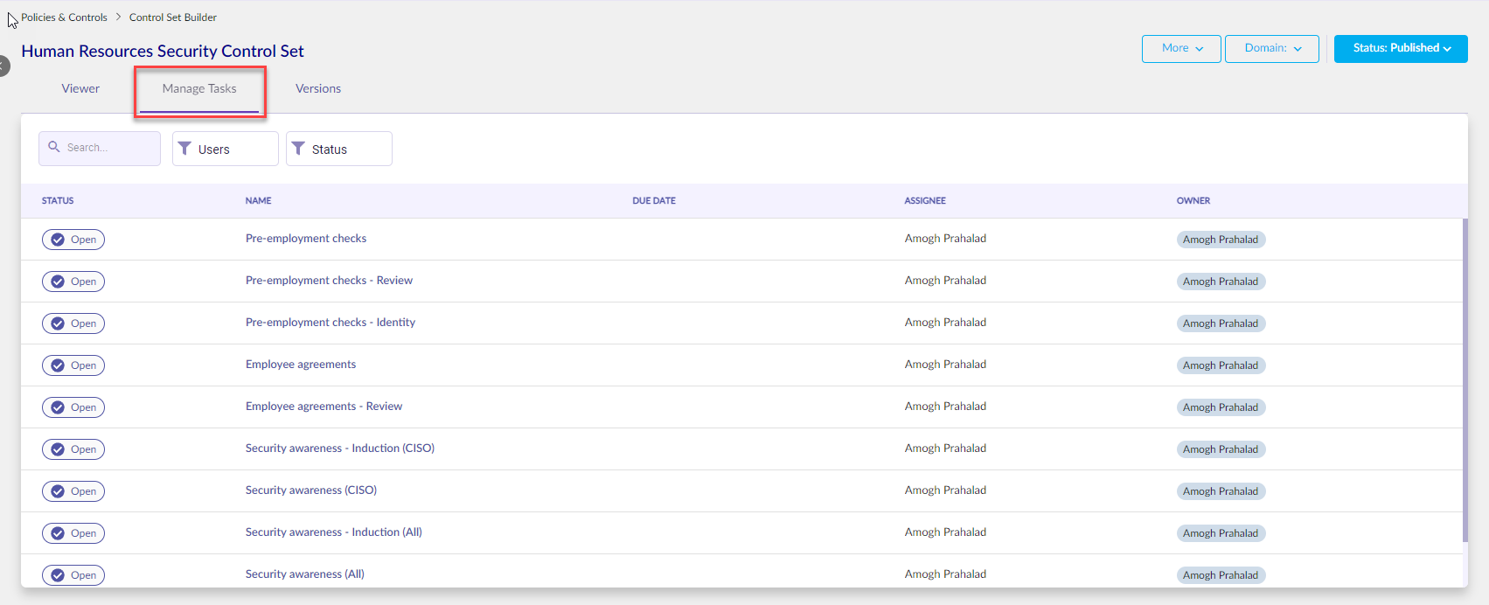Screen dimensions: 1489x605
Task: Open Security awareness - Induction (CISO) task
Action: [340, 449]
